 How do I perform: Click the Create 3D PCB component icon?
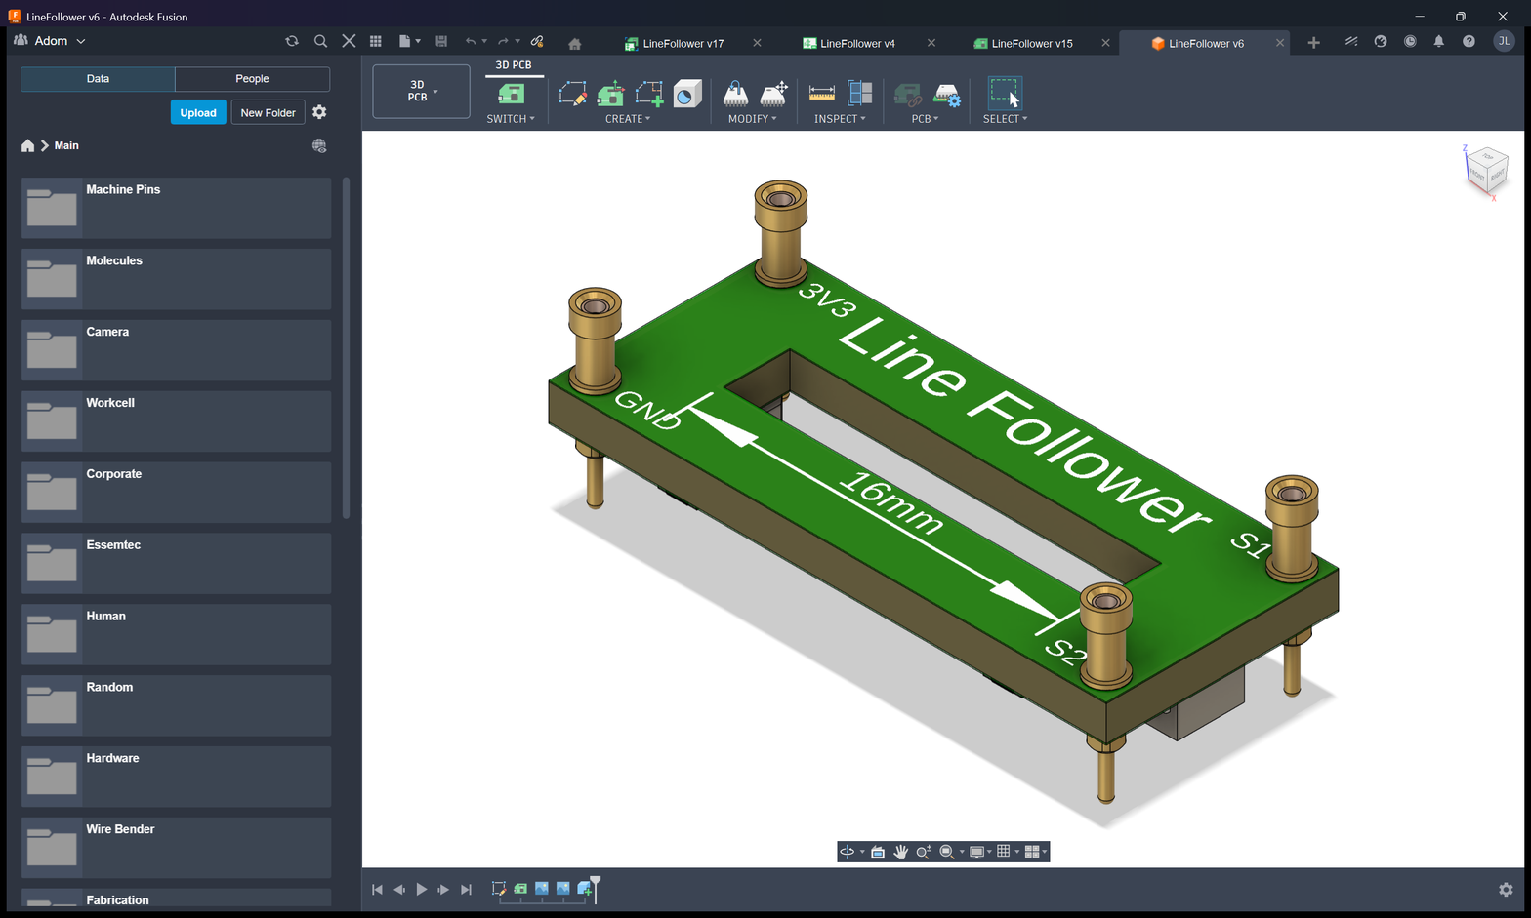(611, 94)
